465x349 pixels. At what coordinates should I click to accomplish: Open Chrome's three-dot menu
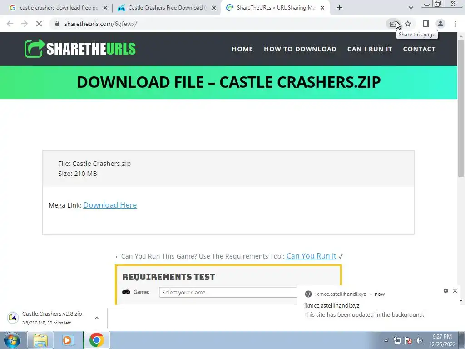click(455, 24)
